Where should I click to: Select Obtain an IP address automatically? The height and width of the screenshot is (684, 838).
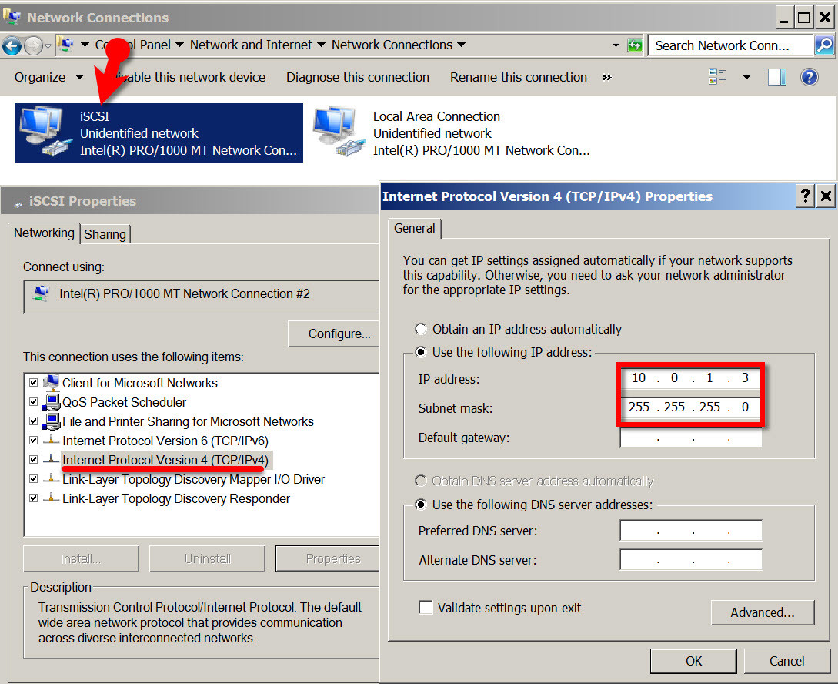pyautogui.click(x=421, y=329)
